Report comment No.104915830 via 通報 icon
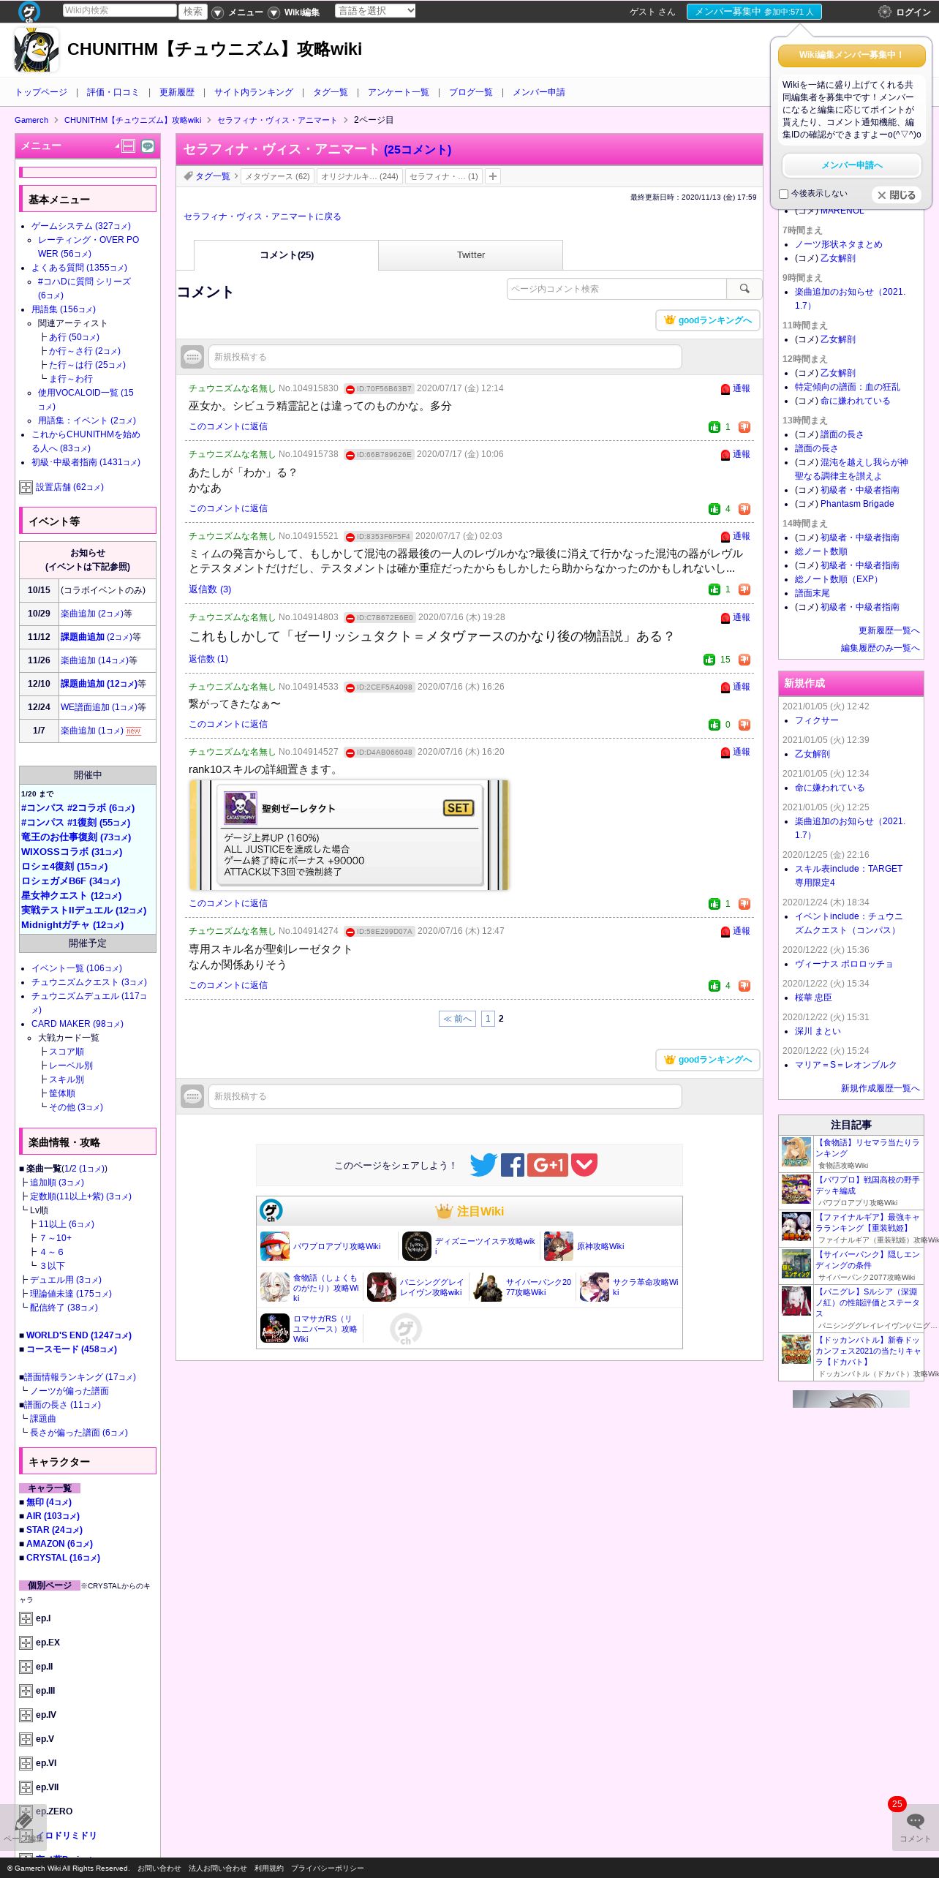Image resolution: width=939 pixels, height=1878 pixels. click(725, 389)
